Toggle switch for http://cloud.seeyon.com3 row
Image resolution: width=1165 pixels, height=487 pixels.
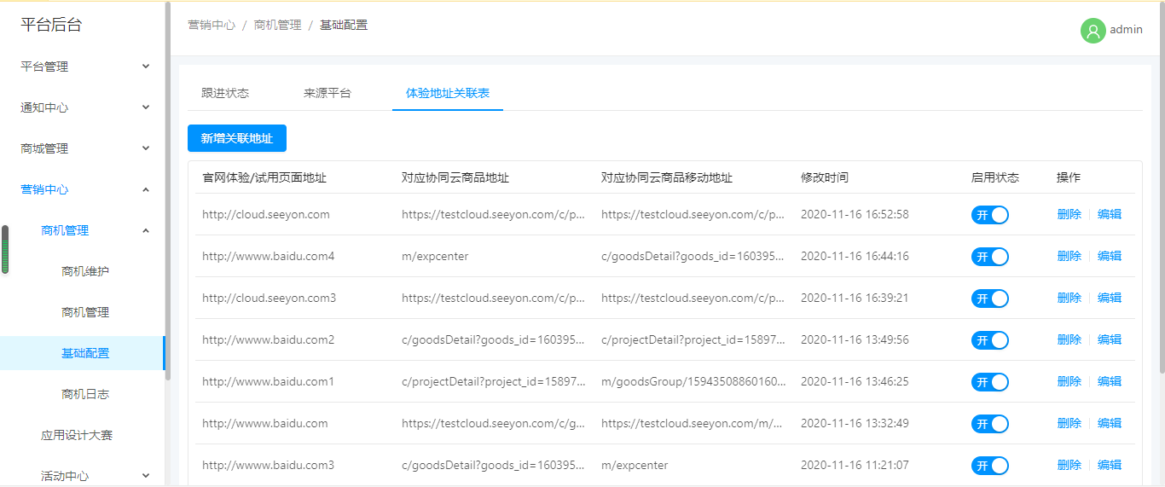(x=990, y=299)
